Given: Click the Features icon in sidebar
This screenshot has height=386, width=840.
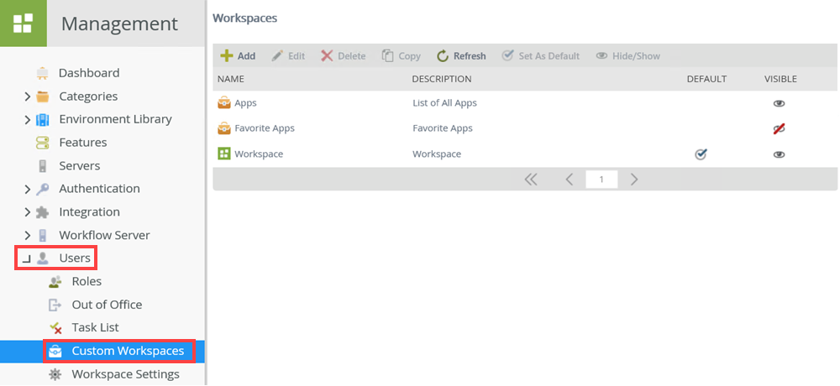Looking at the screenshot, I should click(42, 143).
